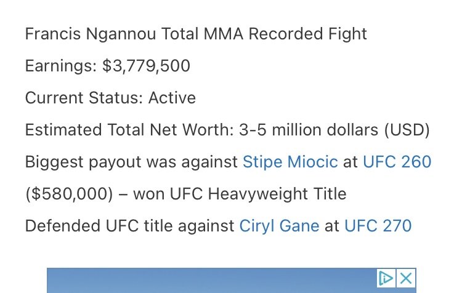This screenshot has height=293, width=462.
Task: Open the Stipe Miocic link
Action: pyautogui.click(x=290, y=162)
